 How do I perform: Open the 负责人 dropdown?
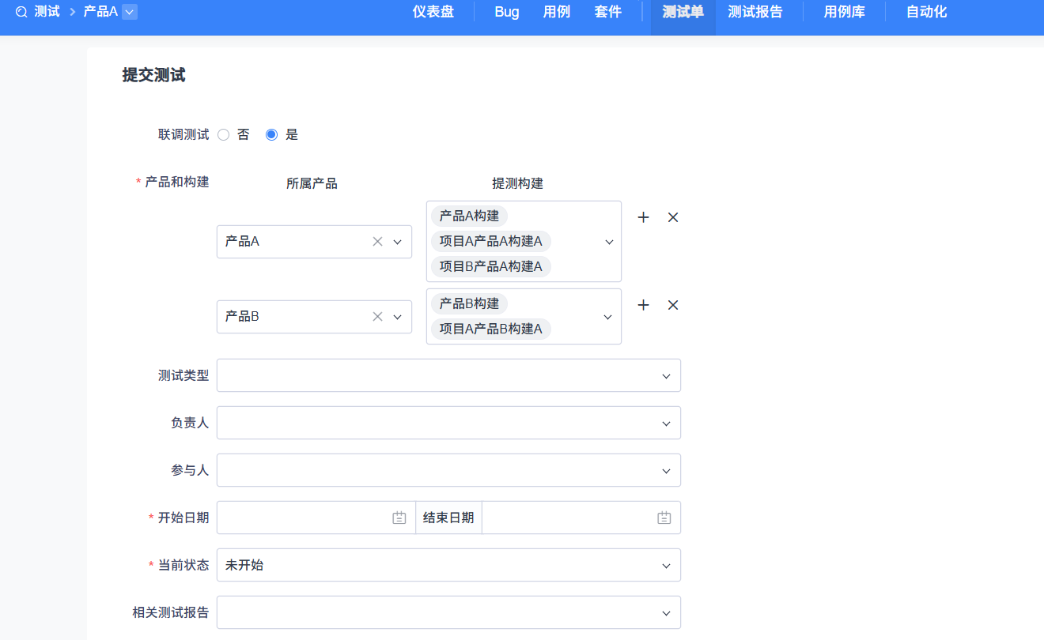(x=448, y=424)
